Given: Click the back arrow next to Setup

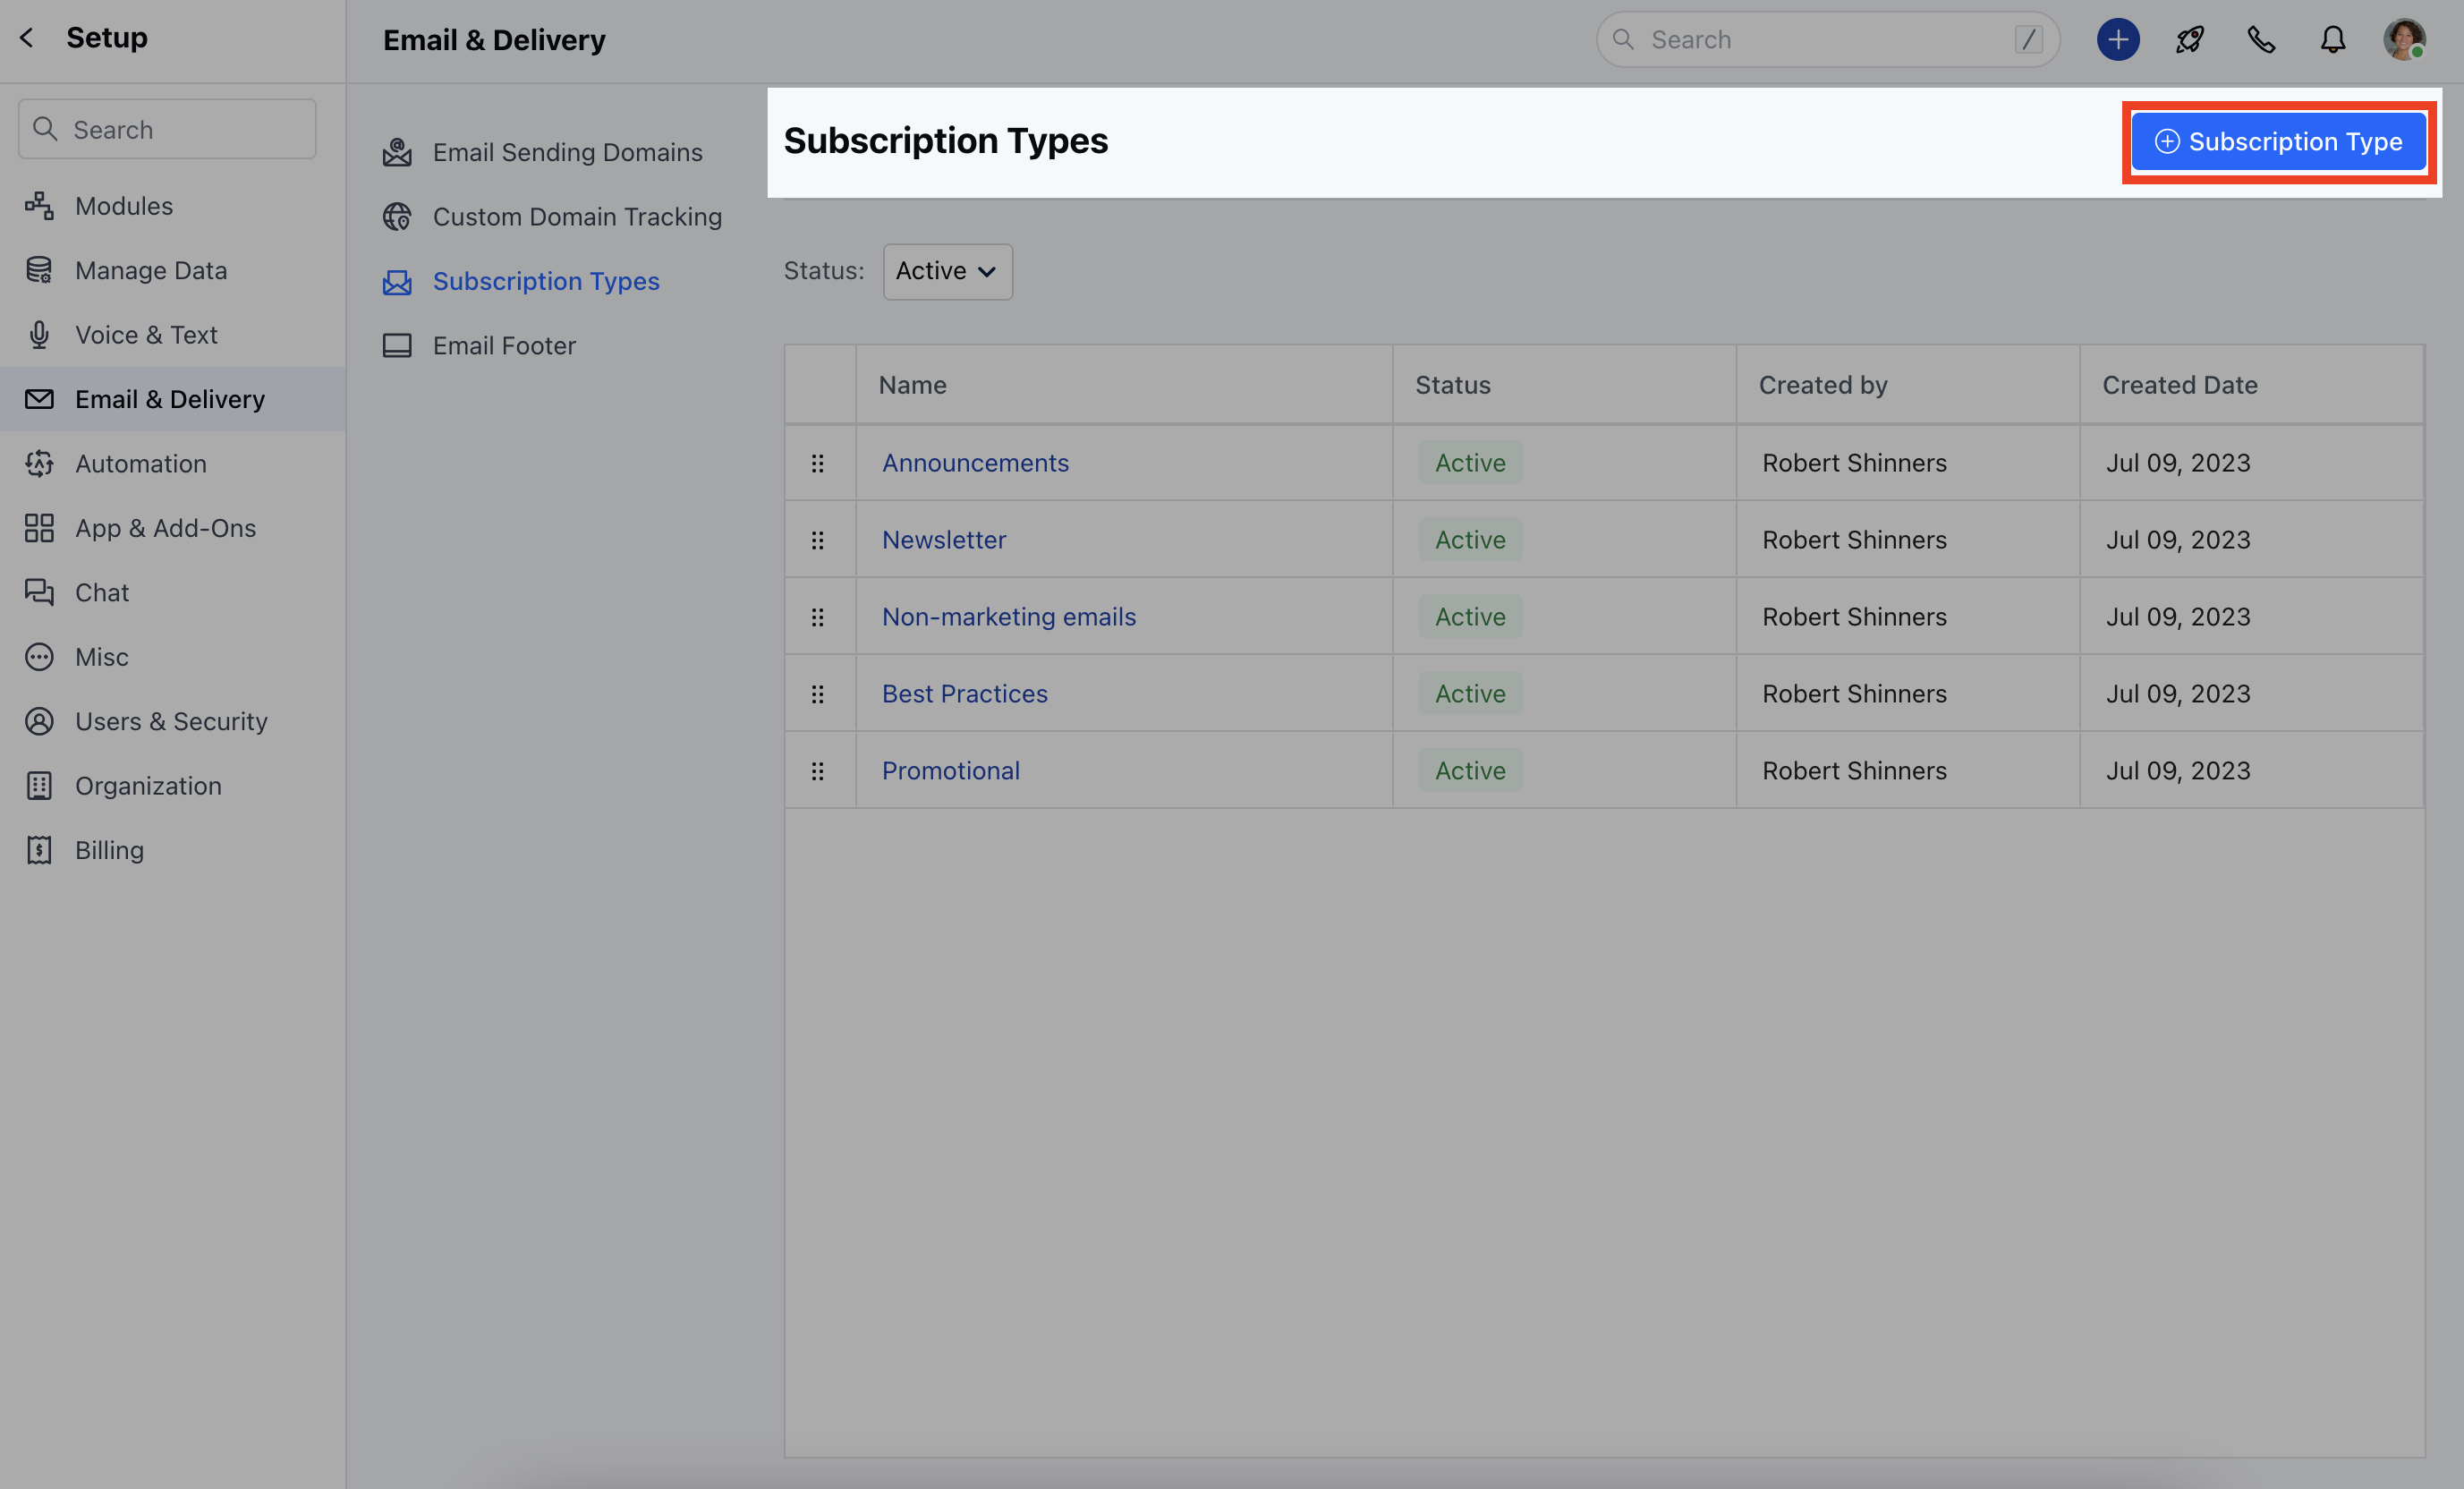Looking at the screenshot, I should pyautogui.click(x=27, y=38).
